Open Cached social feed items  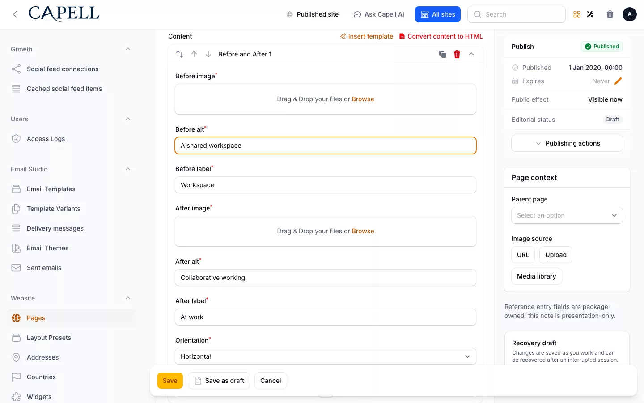tap(72, 89)
